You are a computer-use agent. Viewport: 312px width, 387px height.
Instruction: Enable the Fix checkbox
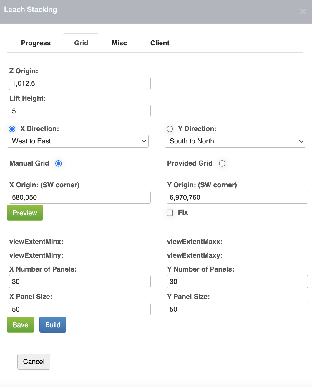tap(170, 213)
